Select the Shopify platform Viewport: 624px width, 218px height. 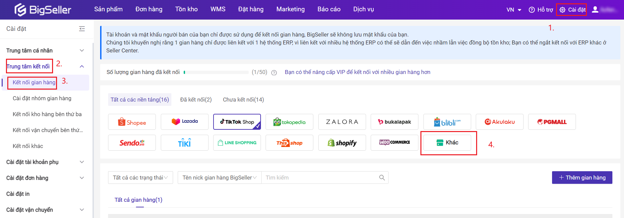click(x=342, y=143)
